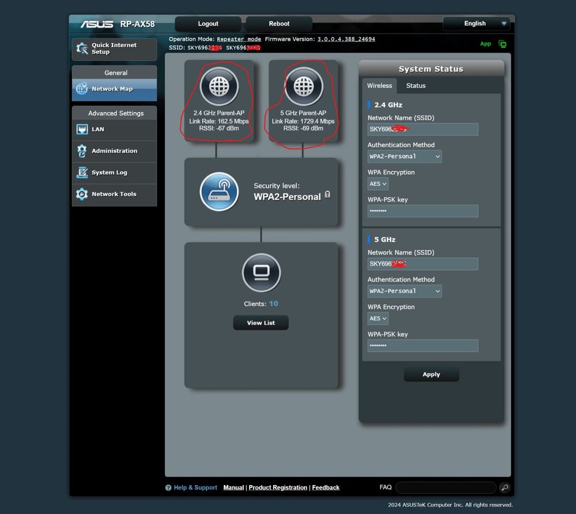Viewport: 576px width, 514px height.
Task: Open Quick Internet Setup
Action: 114,48
